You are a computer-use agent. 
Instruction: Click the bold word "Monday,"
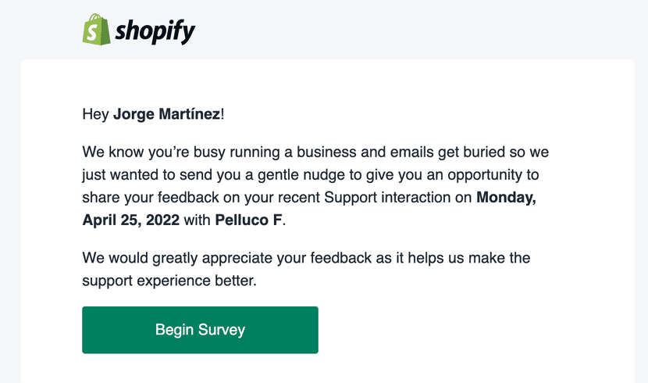[506, 197]
